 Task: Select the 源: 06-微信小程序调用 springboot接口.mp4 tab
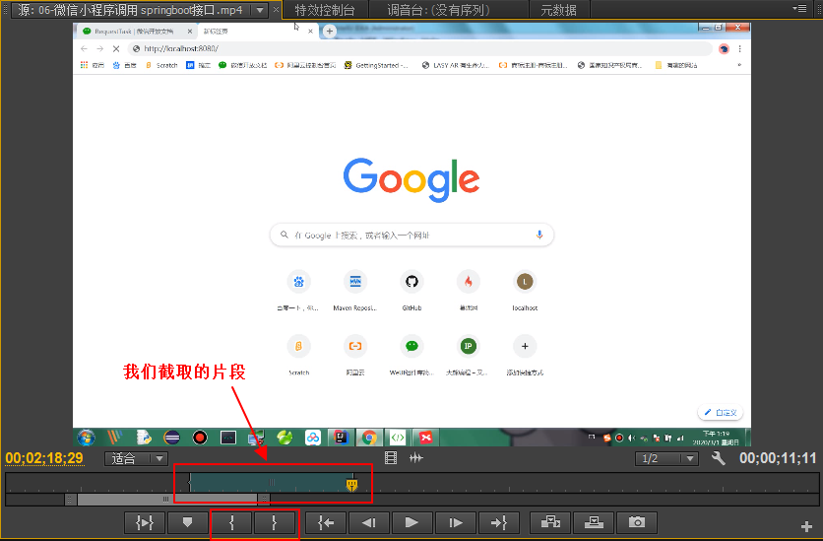(x=130, y=10)
